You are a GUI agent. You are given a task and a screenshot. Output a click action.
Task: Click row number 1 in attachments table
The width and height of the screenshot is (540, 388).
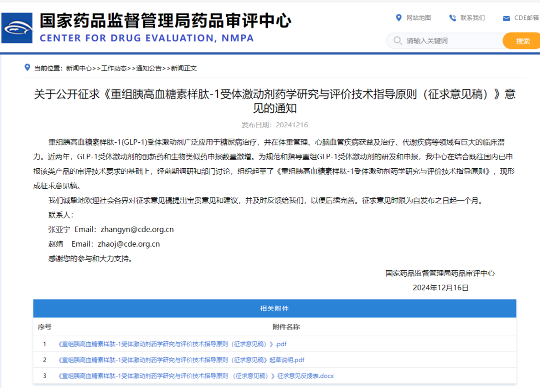click(x=44, y=344)
